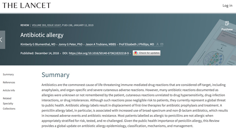The image size is (236, 130).
Task: Click the email envelope icon beside authors
Action: pyautogui.click(x=162, y=44)
